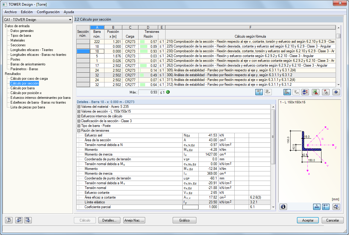The height and width of the screenshot is (235, 349).
Task: Click the help question mark icon
Action: coord(9,220)
